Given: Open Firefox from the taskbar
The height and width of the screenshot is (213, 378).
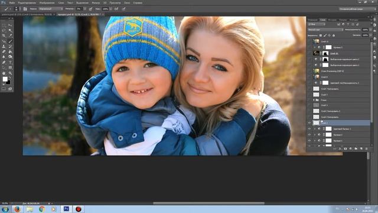Looking at the screenshot, I should (17, 209).
